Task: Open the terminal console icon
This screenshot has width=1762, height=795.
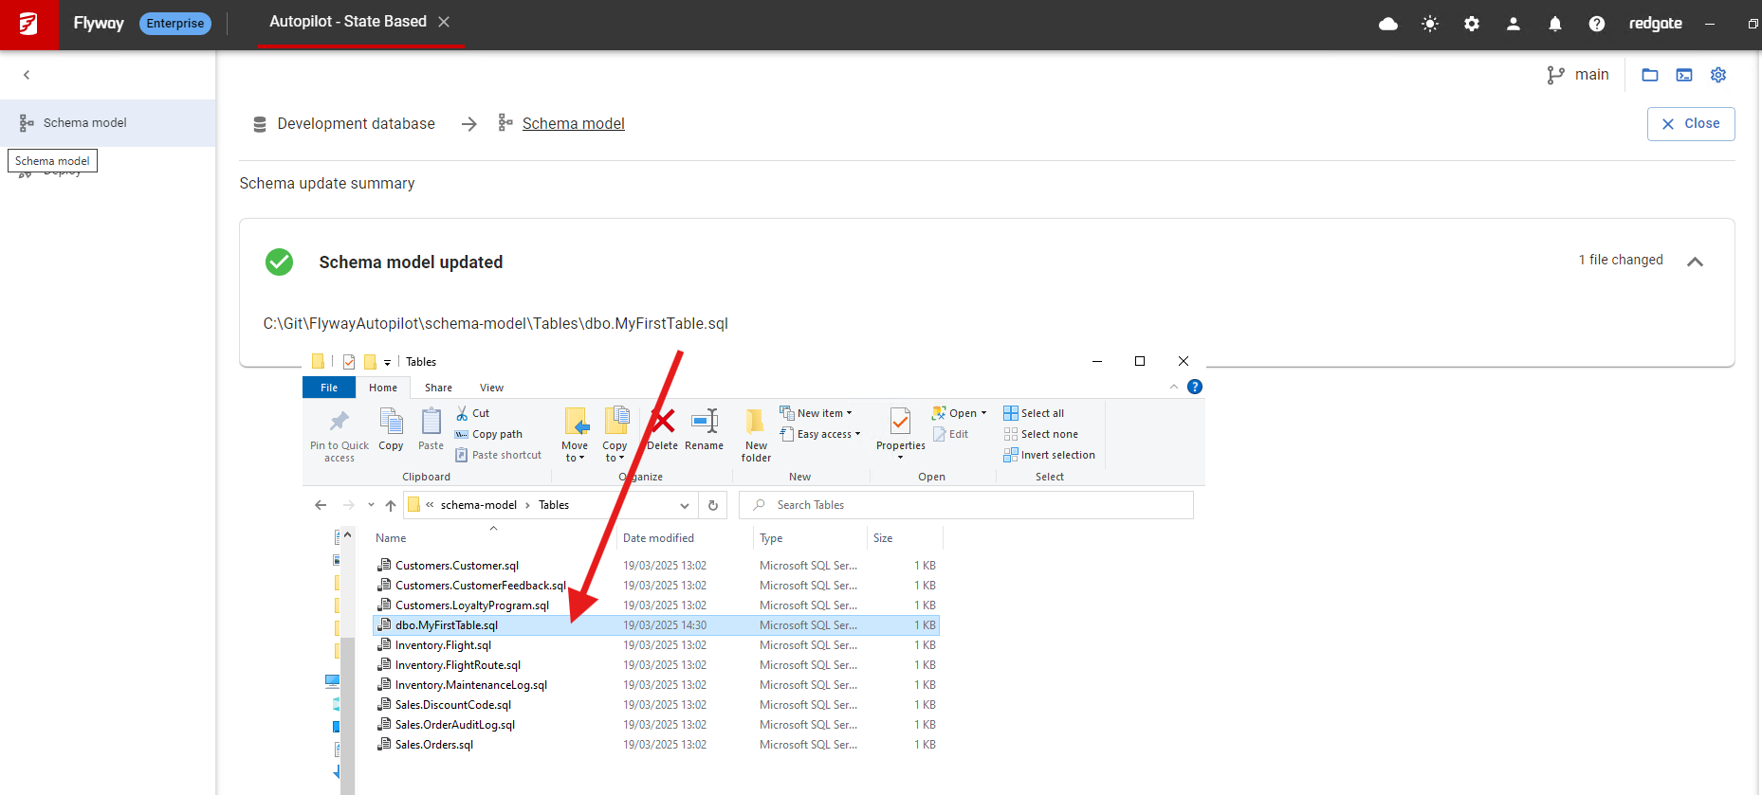Action: (x=1684, y=75)
